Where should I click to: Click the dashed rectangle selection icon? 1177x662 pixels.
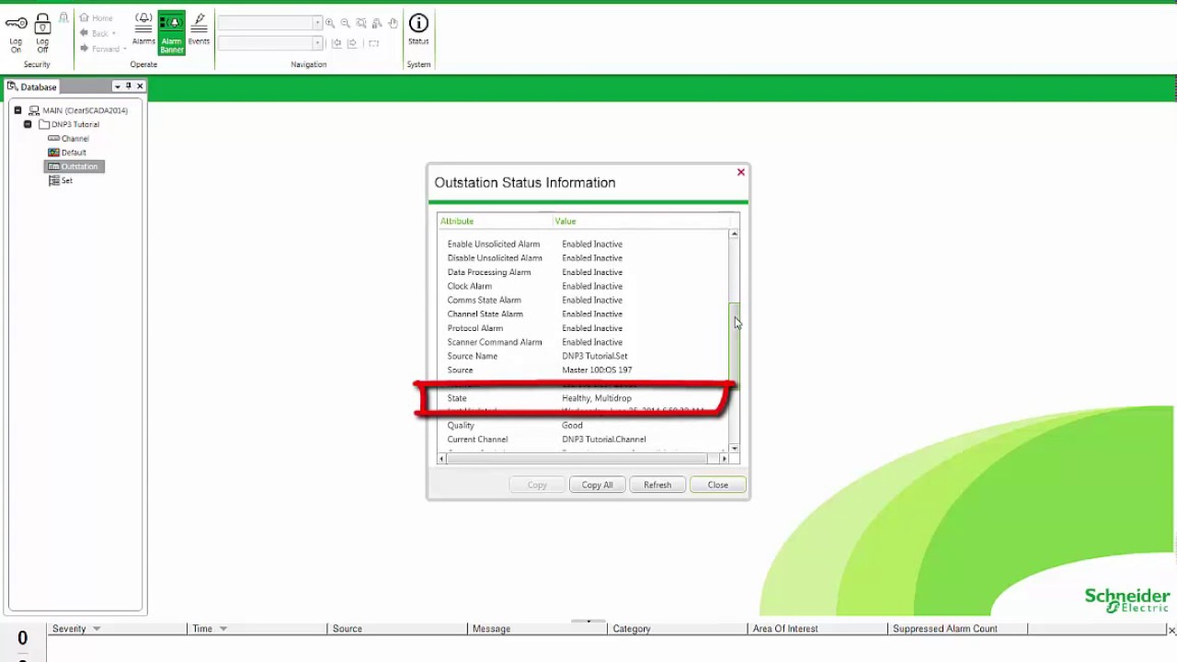pyautogui.click(x=373, y=43)
